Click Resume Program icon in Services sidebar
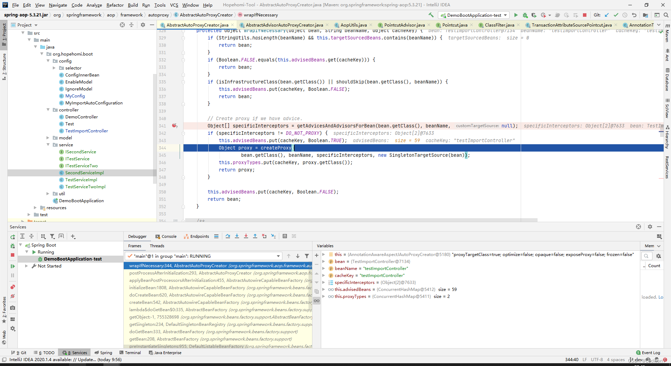This screenshot has height=366, width=671. pyautogui.click(x=13, y=266)
